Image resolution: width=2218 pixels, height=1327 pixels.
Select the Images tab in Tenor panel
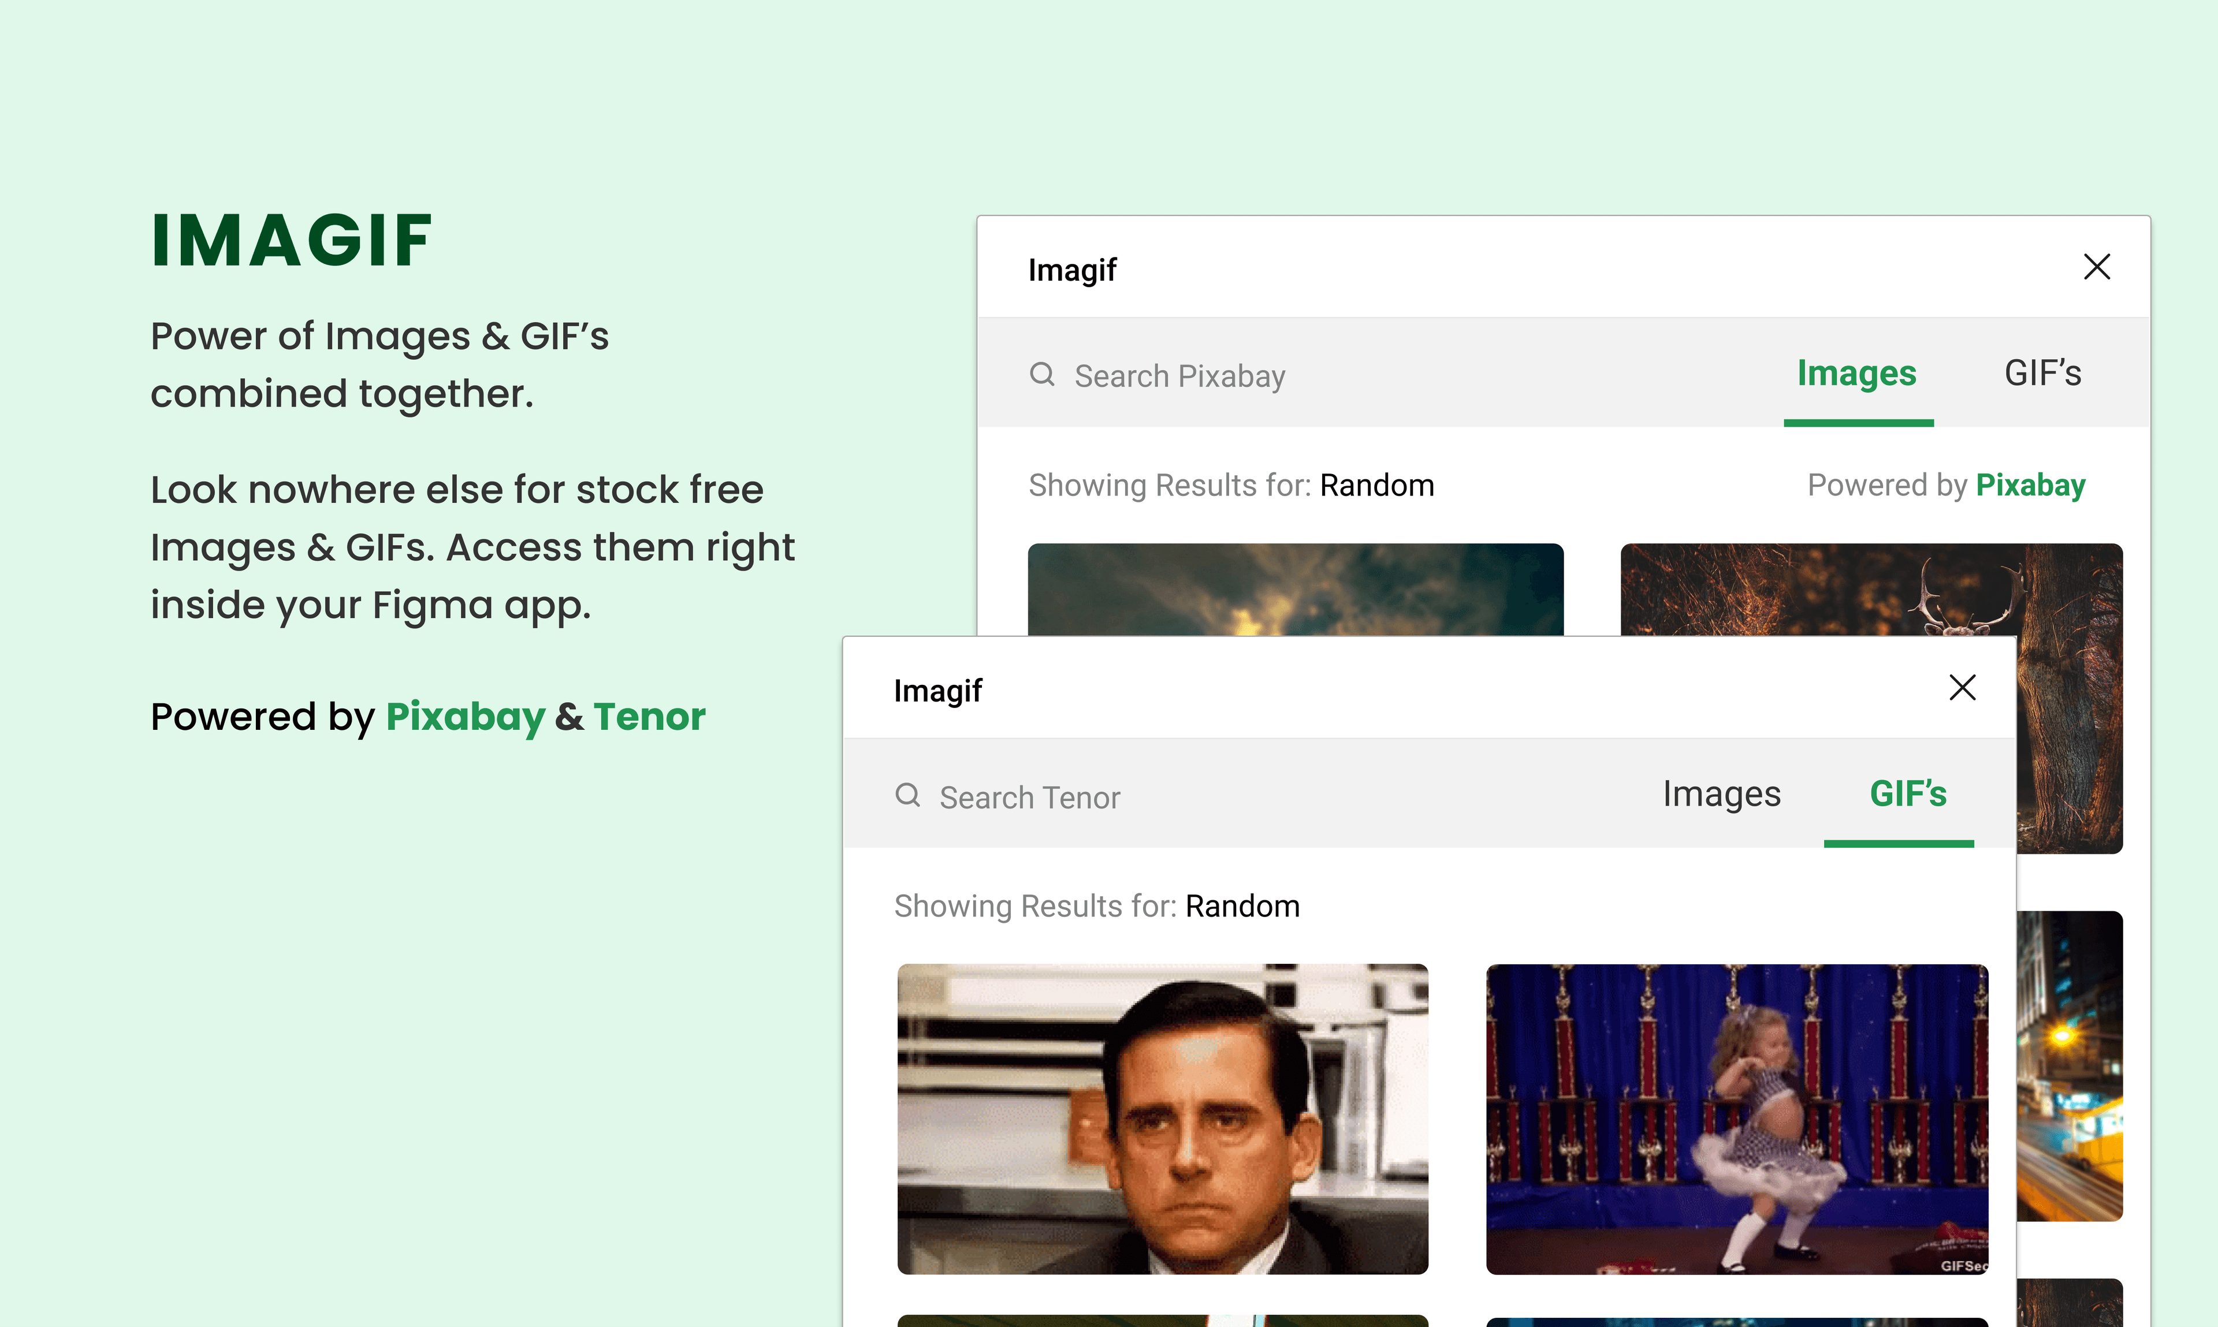point(1722,794)
